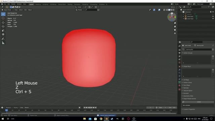
Task: Open timeline Keying menu
Action: (16, 108)
